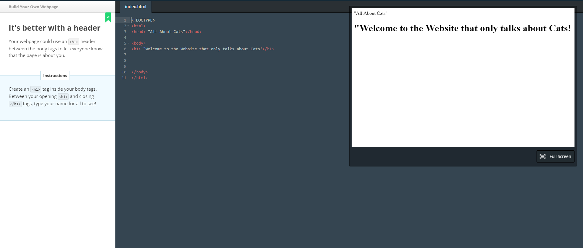Click the "It's better with a header" heading

point(54,28)
